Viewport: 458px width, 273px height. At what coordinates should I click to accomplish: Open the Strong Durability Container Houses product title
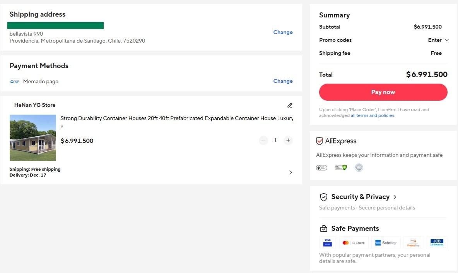click(176, 118)
